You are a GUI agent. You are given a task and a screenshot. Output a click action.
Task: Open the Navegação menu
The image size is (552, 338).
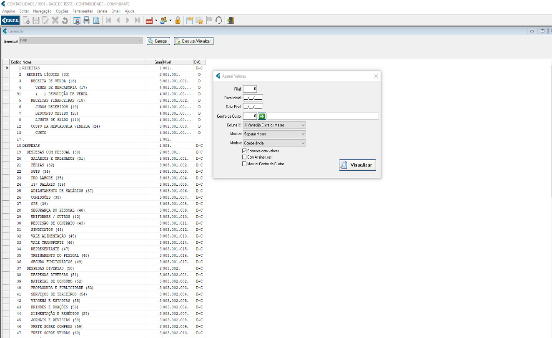coord(42,11)
